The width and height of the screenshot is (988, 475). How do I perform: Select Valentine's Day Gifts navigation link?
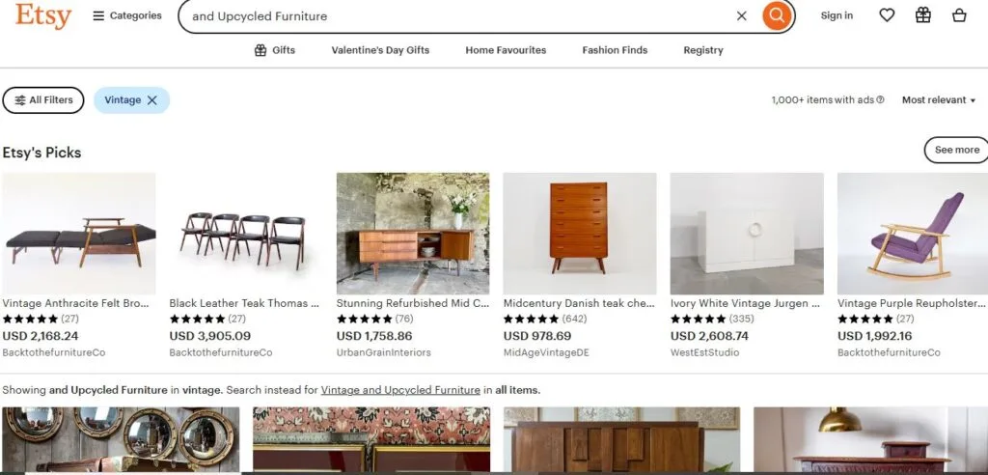point(380,50)
